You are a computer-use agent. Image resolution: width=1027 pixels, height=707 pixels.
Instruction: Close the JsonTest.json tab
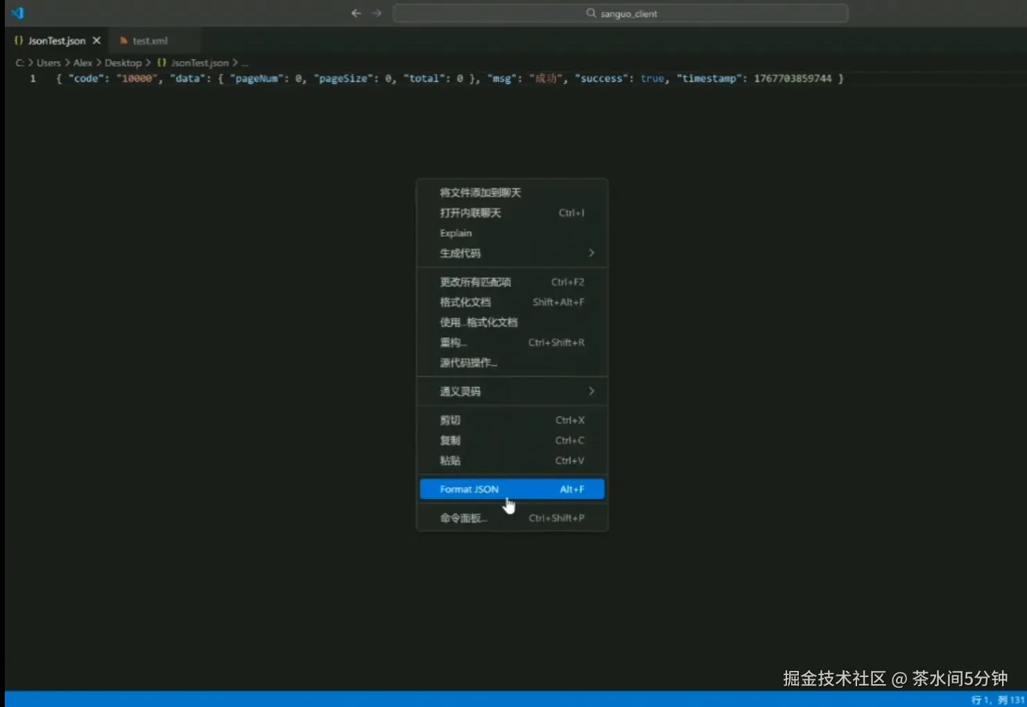pos(96,41)
